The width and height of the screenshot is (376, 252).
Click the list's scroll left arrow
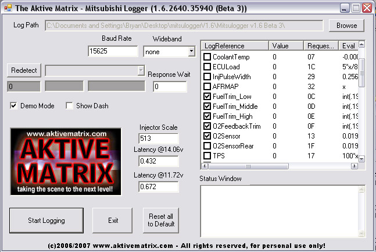[205, 166]
